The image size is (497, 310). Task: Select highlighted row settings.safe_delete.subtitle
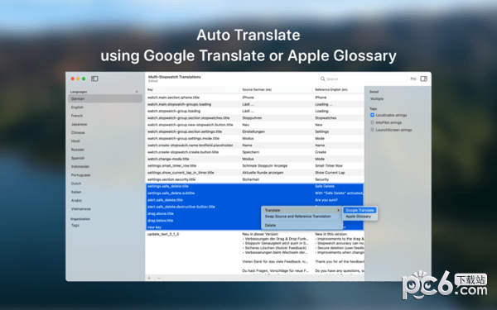[255, 193]
